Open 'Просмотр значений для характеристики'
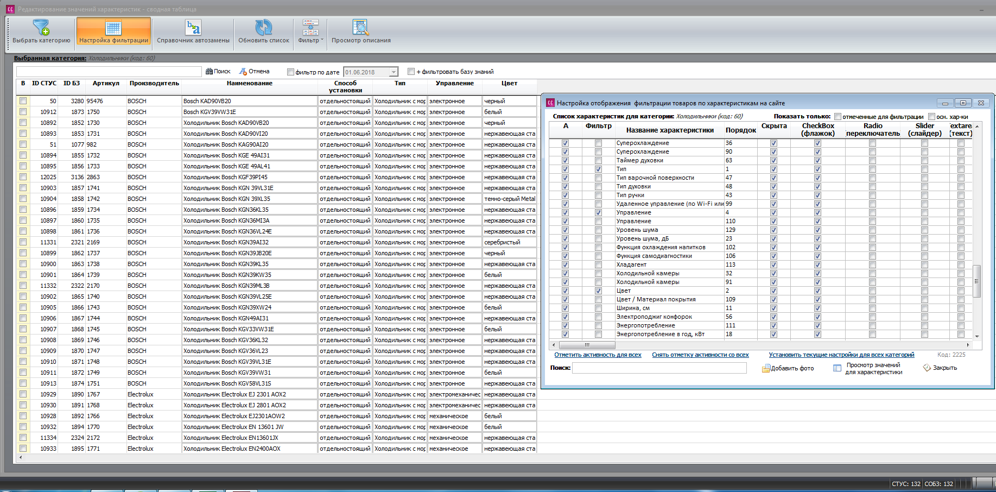The height and width of the screenshot is (492, 996). [868, 368]
